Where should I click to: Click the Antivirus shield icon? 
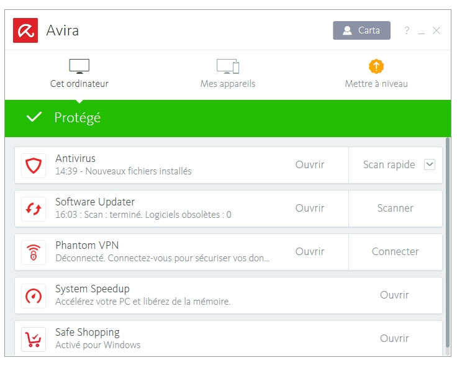33,165
